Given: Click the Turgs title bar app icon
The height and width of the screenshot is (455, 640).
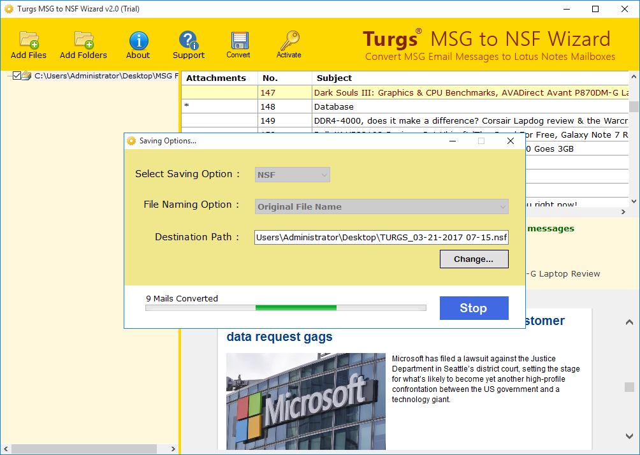Looking at the screenshot, I should tap(8, 8).
